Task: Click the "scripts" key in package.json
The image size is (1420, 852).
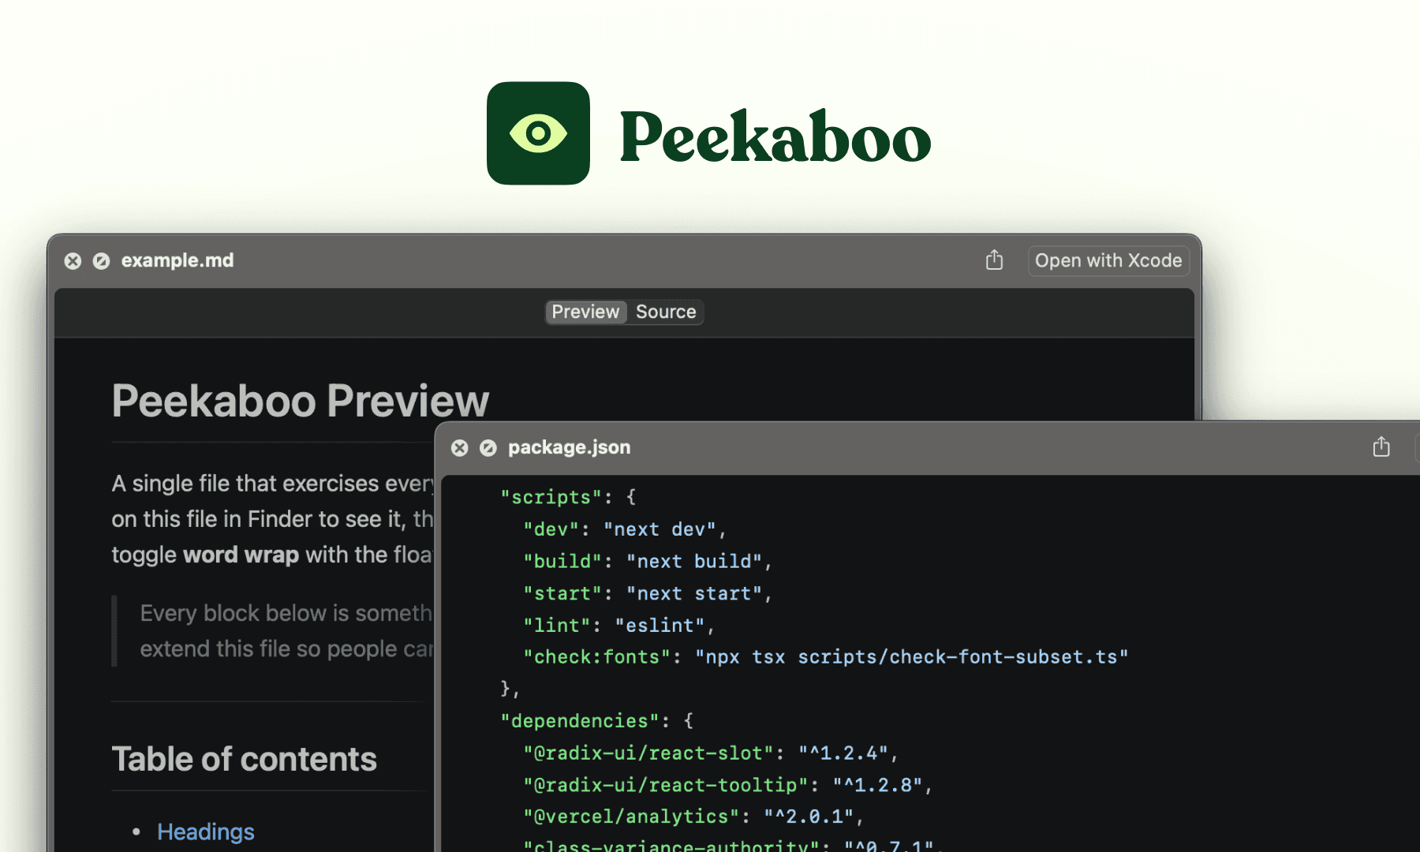Action: 551,497
